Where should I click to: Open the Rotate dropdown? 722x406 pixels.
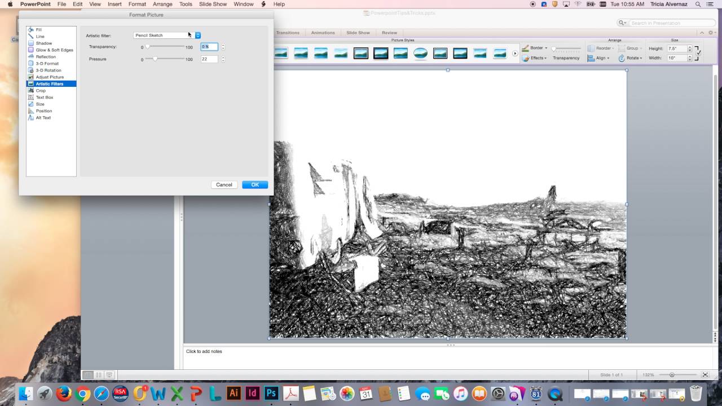[x=631, y=58]
